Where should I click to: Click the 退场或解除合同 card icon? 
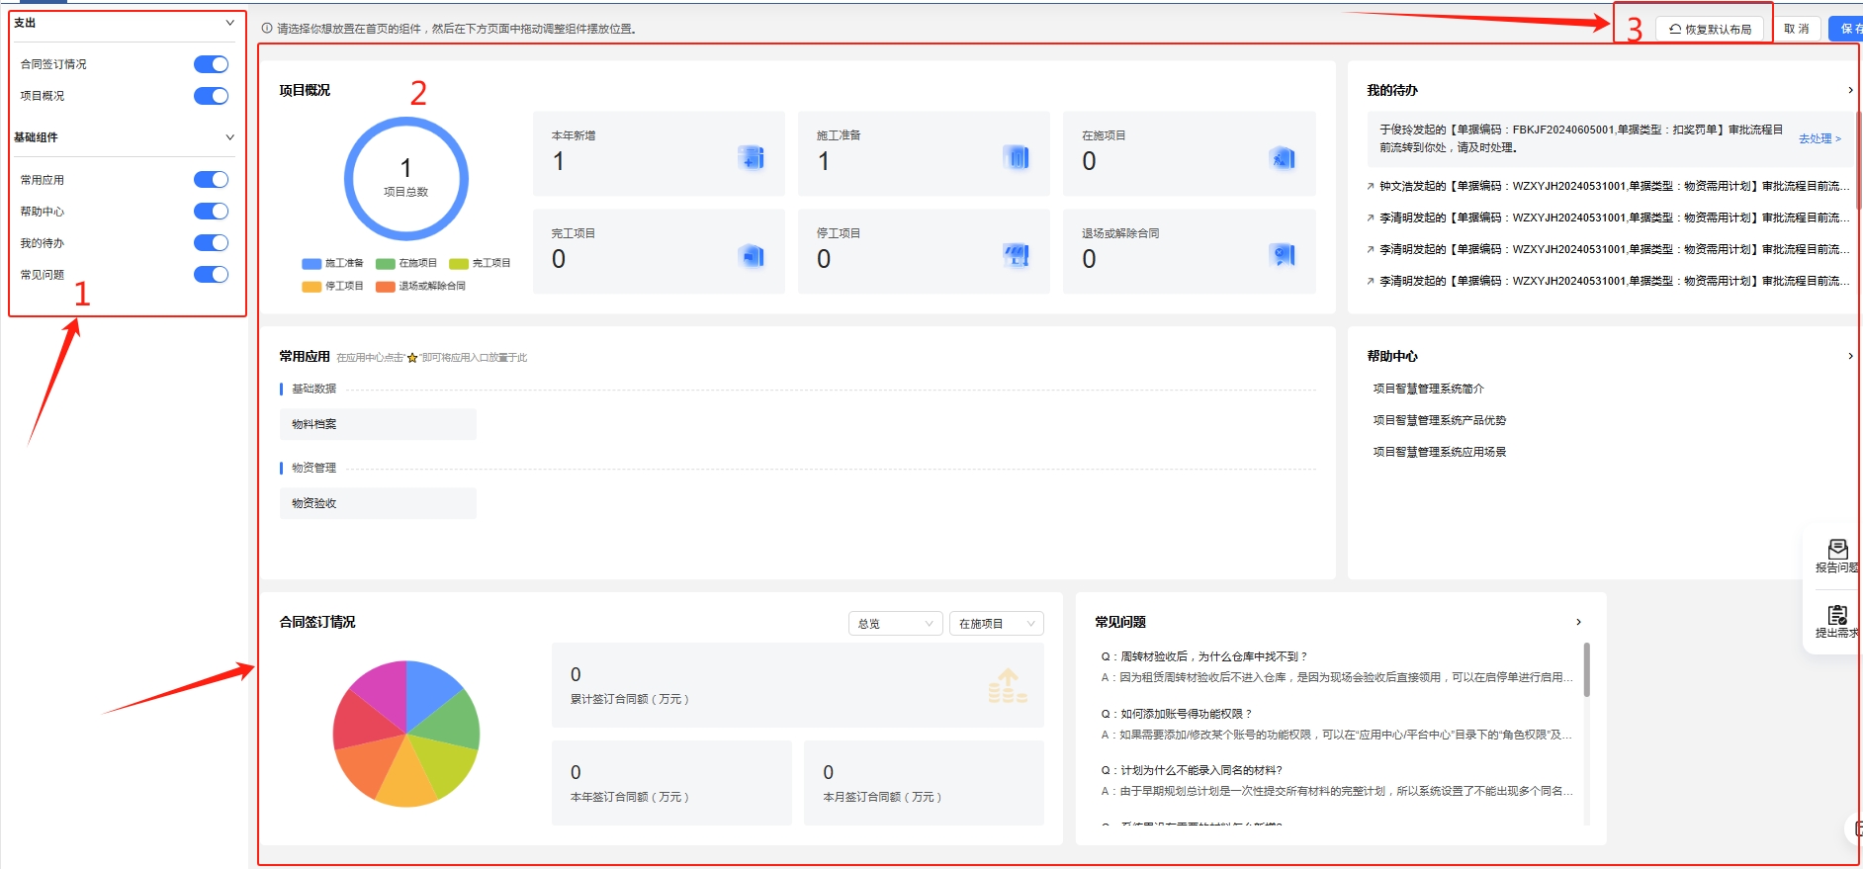point(1282,256)
